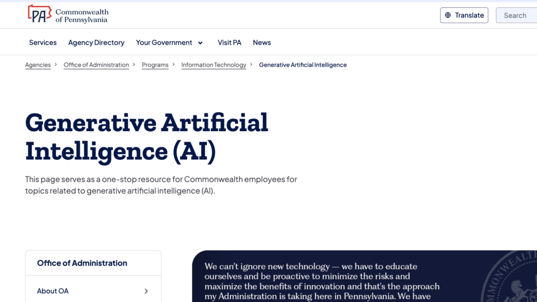537x302 pixels.
Task: Click the Commonwealth of Pennsylvania PA logo
Action: tap(68, 14)
